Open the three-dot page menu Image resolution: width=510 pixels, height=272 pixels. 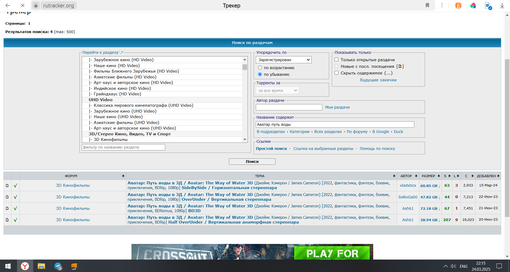pos(442,5)
